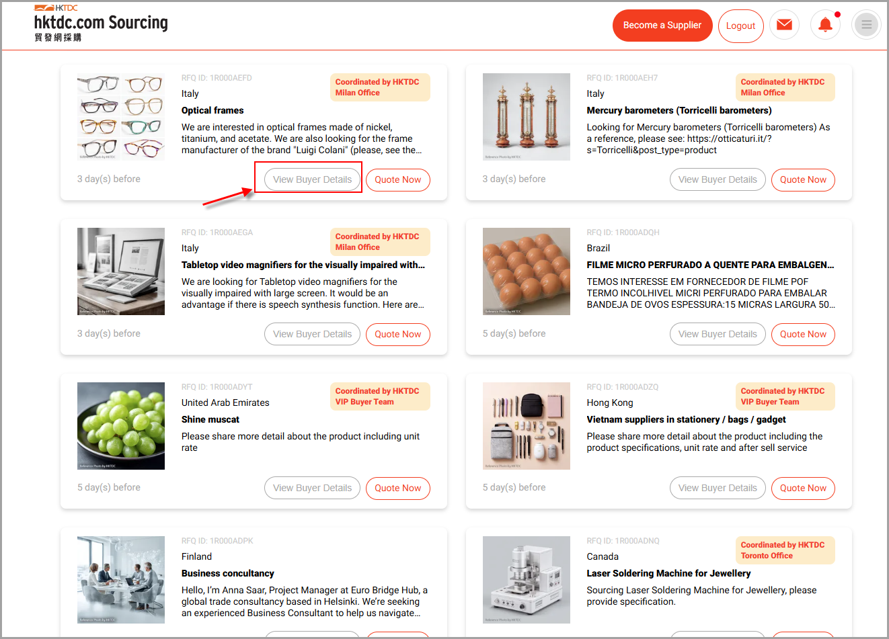The image size is (889, 639).
Task: Click the Brazil country label
Action: (598, 248)
